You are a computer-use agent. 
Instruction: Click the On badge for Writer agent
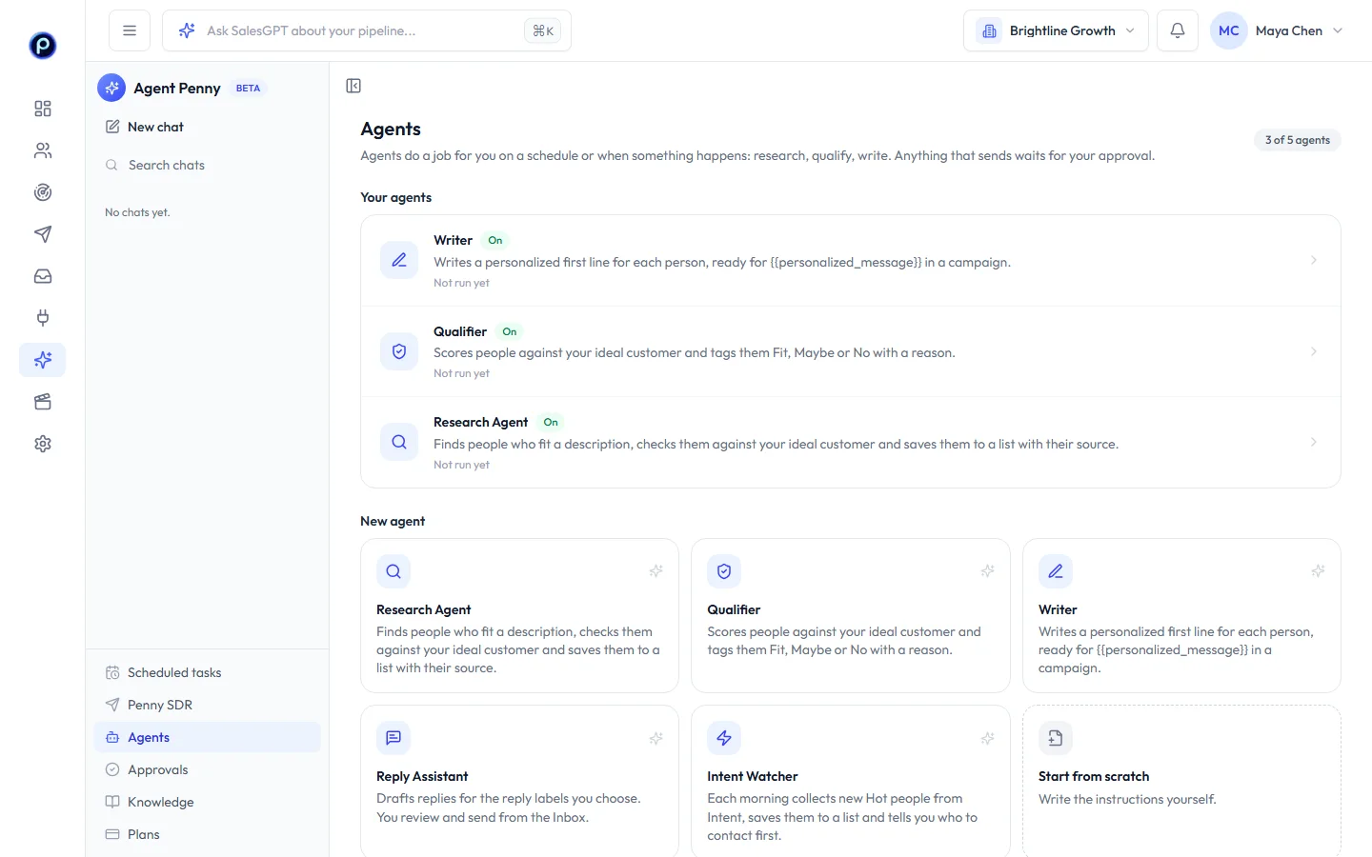[x=495, y=240]
